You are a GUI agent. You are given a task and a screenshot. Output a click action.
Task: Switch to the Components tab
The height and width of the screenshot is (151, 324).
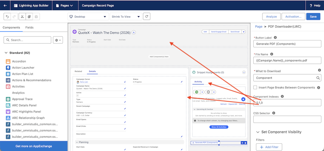[x=11, y=28]
